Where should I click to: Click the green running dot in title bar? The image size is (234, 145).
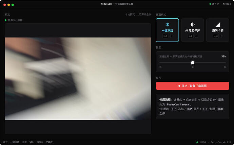point(210,4)
